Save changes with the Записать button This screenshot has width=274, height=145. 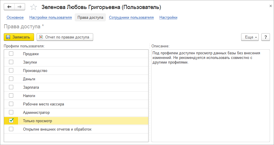pos(19,37)
